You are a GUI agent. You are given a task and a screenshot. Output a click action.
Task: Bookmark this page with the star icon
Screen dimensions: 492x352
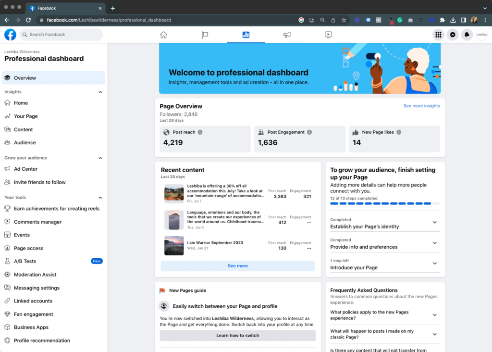[344, 20]
